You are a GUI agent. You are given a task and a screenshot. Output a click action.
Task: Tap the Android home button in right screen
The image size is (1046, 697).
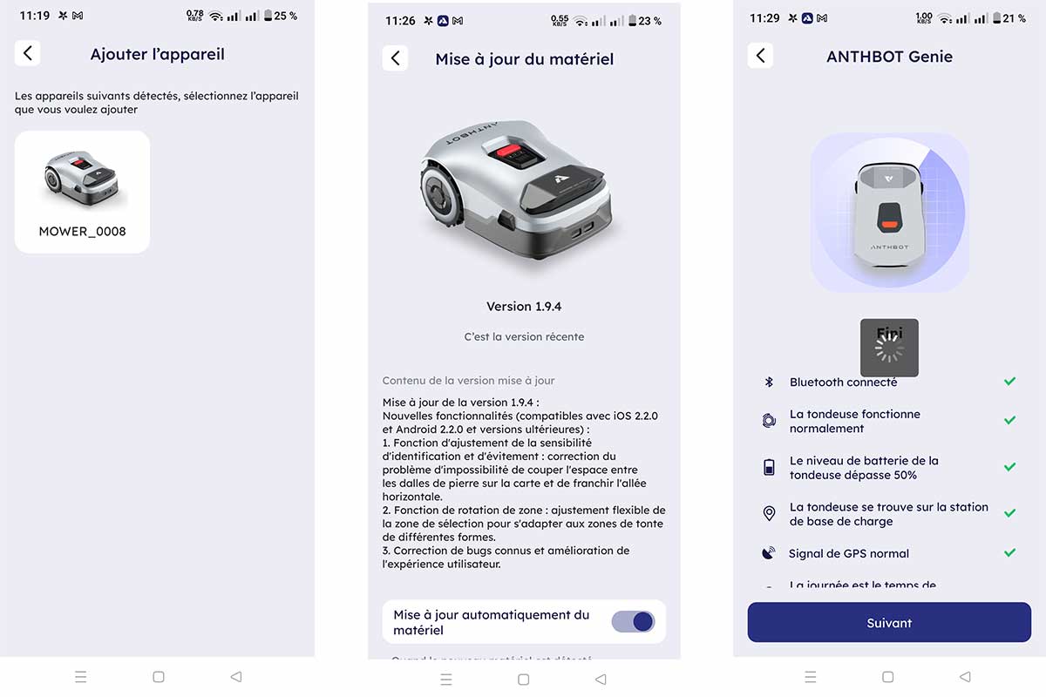click(x=887, y=677)
